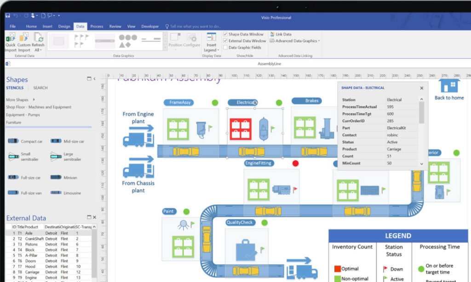Switch to the Design ribbon tab
Image resolution: width=471 pixels, height=282 pixels.
point(64,26)
